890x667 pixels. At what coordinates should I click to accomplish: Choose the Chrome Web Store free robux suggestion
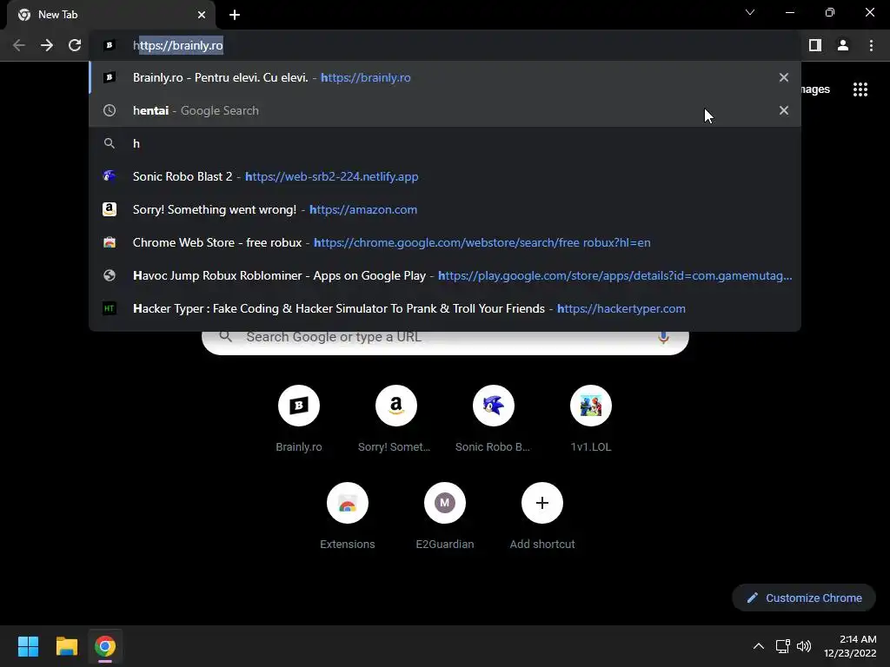click(445, 242)
